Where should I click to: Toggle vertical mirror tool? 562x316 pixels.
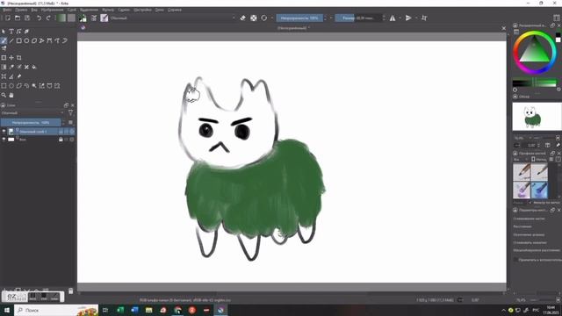[408, 18]
